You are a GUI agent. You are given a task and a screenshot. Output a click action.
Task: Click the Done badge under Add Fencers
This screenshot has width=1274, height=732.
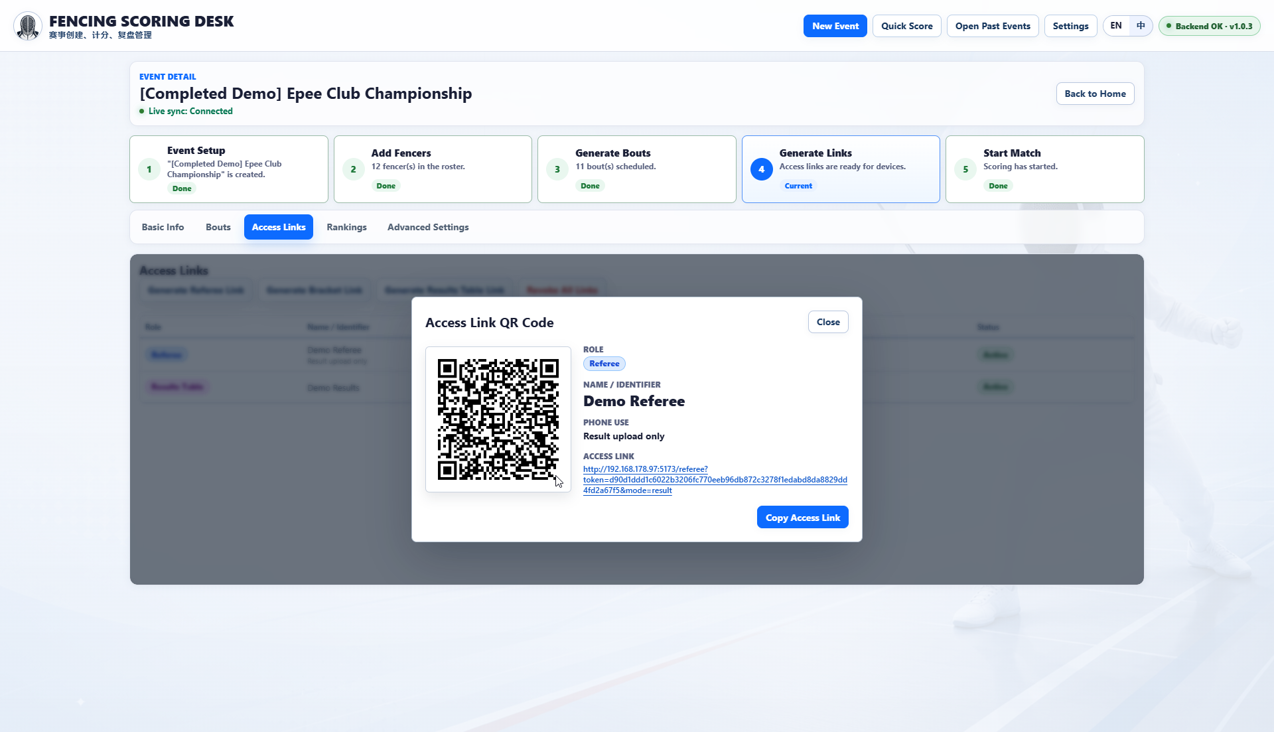pos(386,186)
